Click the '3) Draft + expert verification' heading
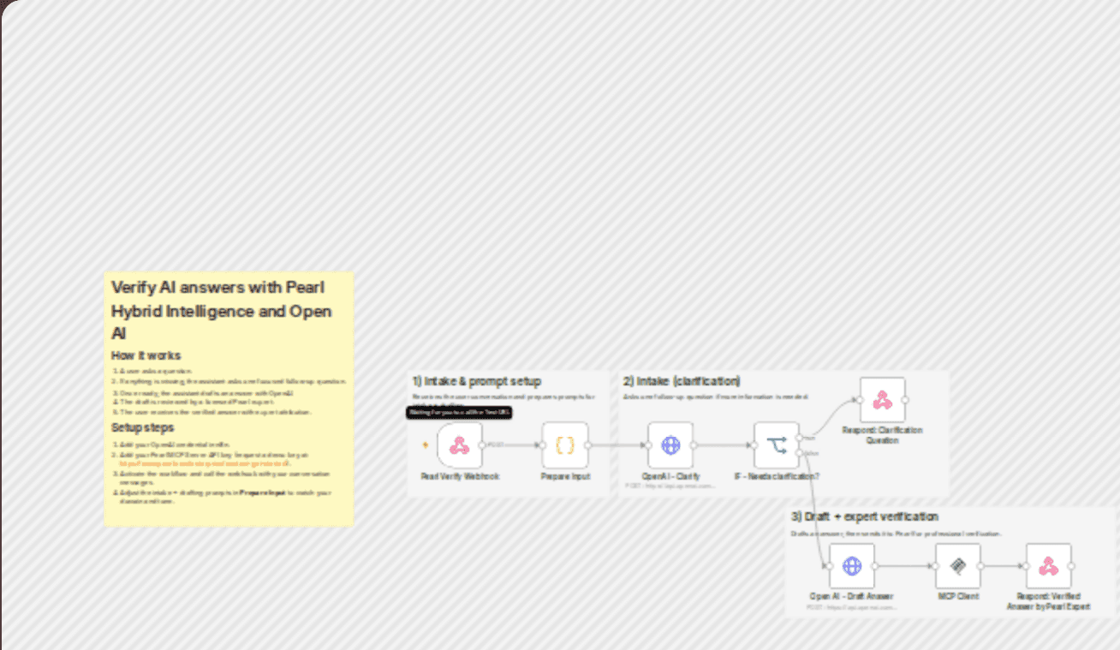Image resolution: width=1120 pixels, height=650 pixels. pos(865,516)
